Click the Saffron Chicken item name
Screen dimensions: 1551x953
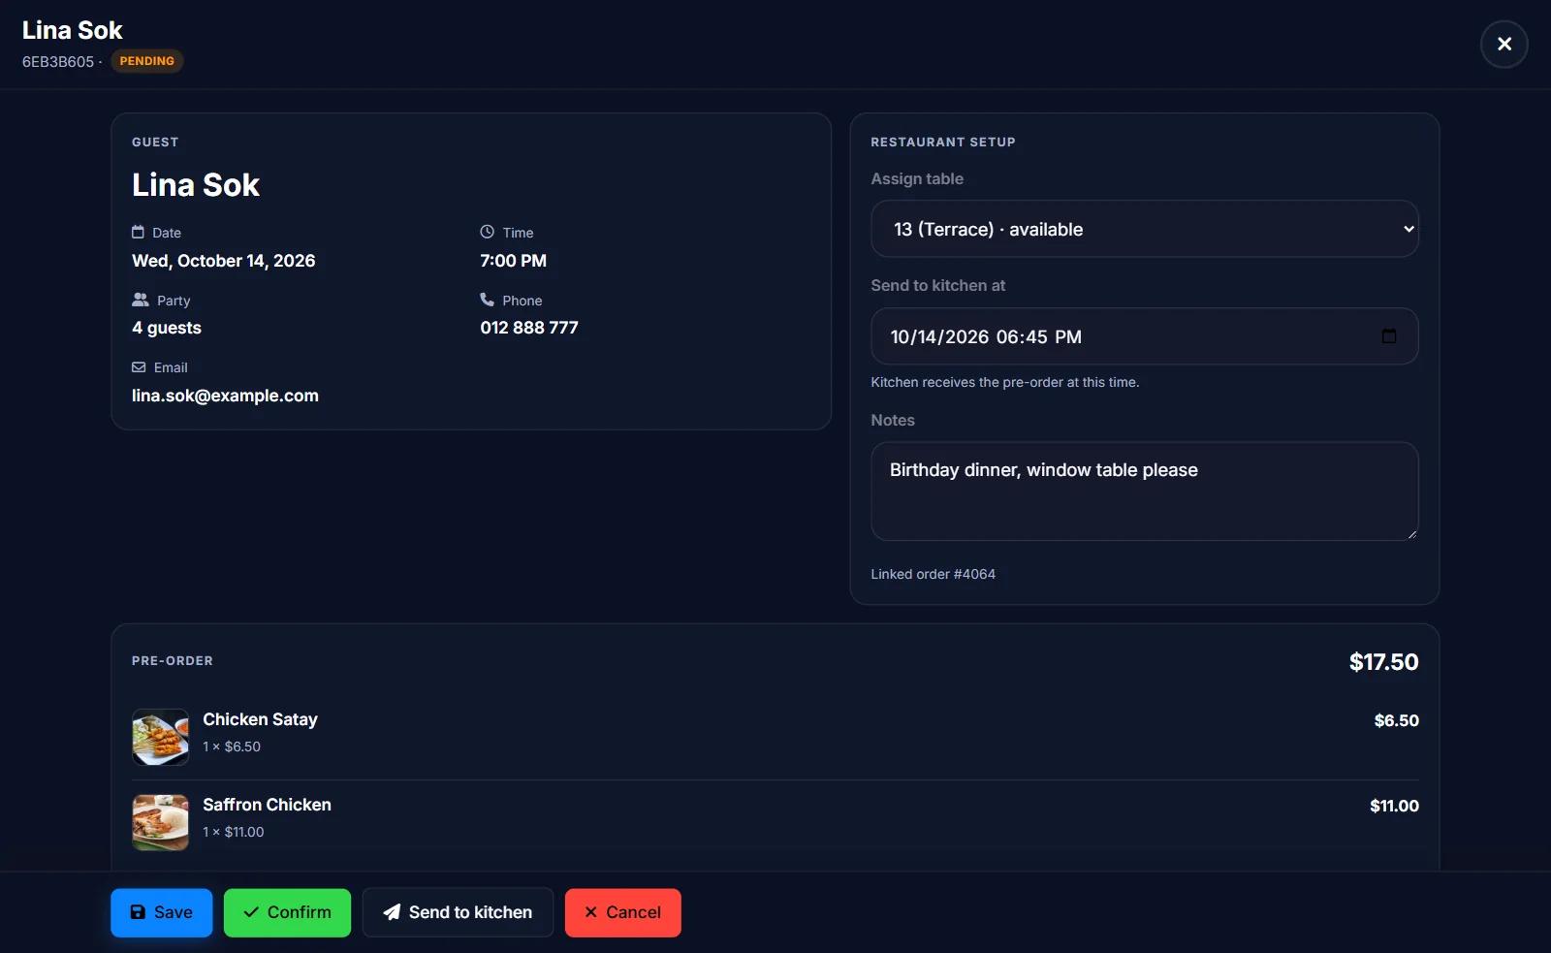267,805
